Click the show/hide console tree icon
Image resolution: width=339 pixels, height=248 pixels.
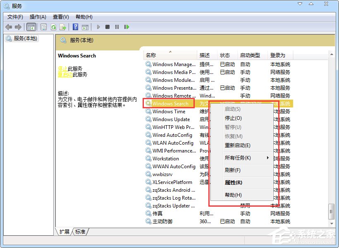coord(31,27)
